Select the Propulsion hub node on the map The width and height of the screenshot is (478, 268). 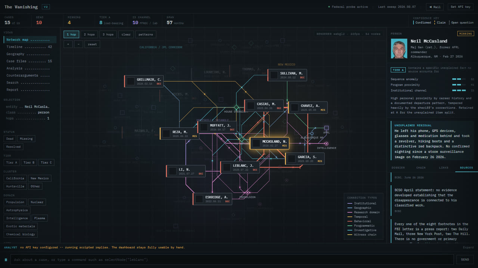click(x=247, y=192)
